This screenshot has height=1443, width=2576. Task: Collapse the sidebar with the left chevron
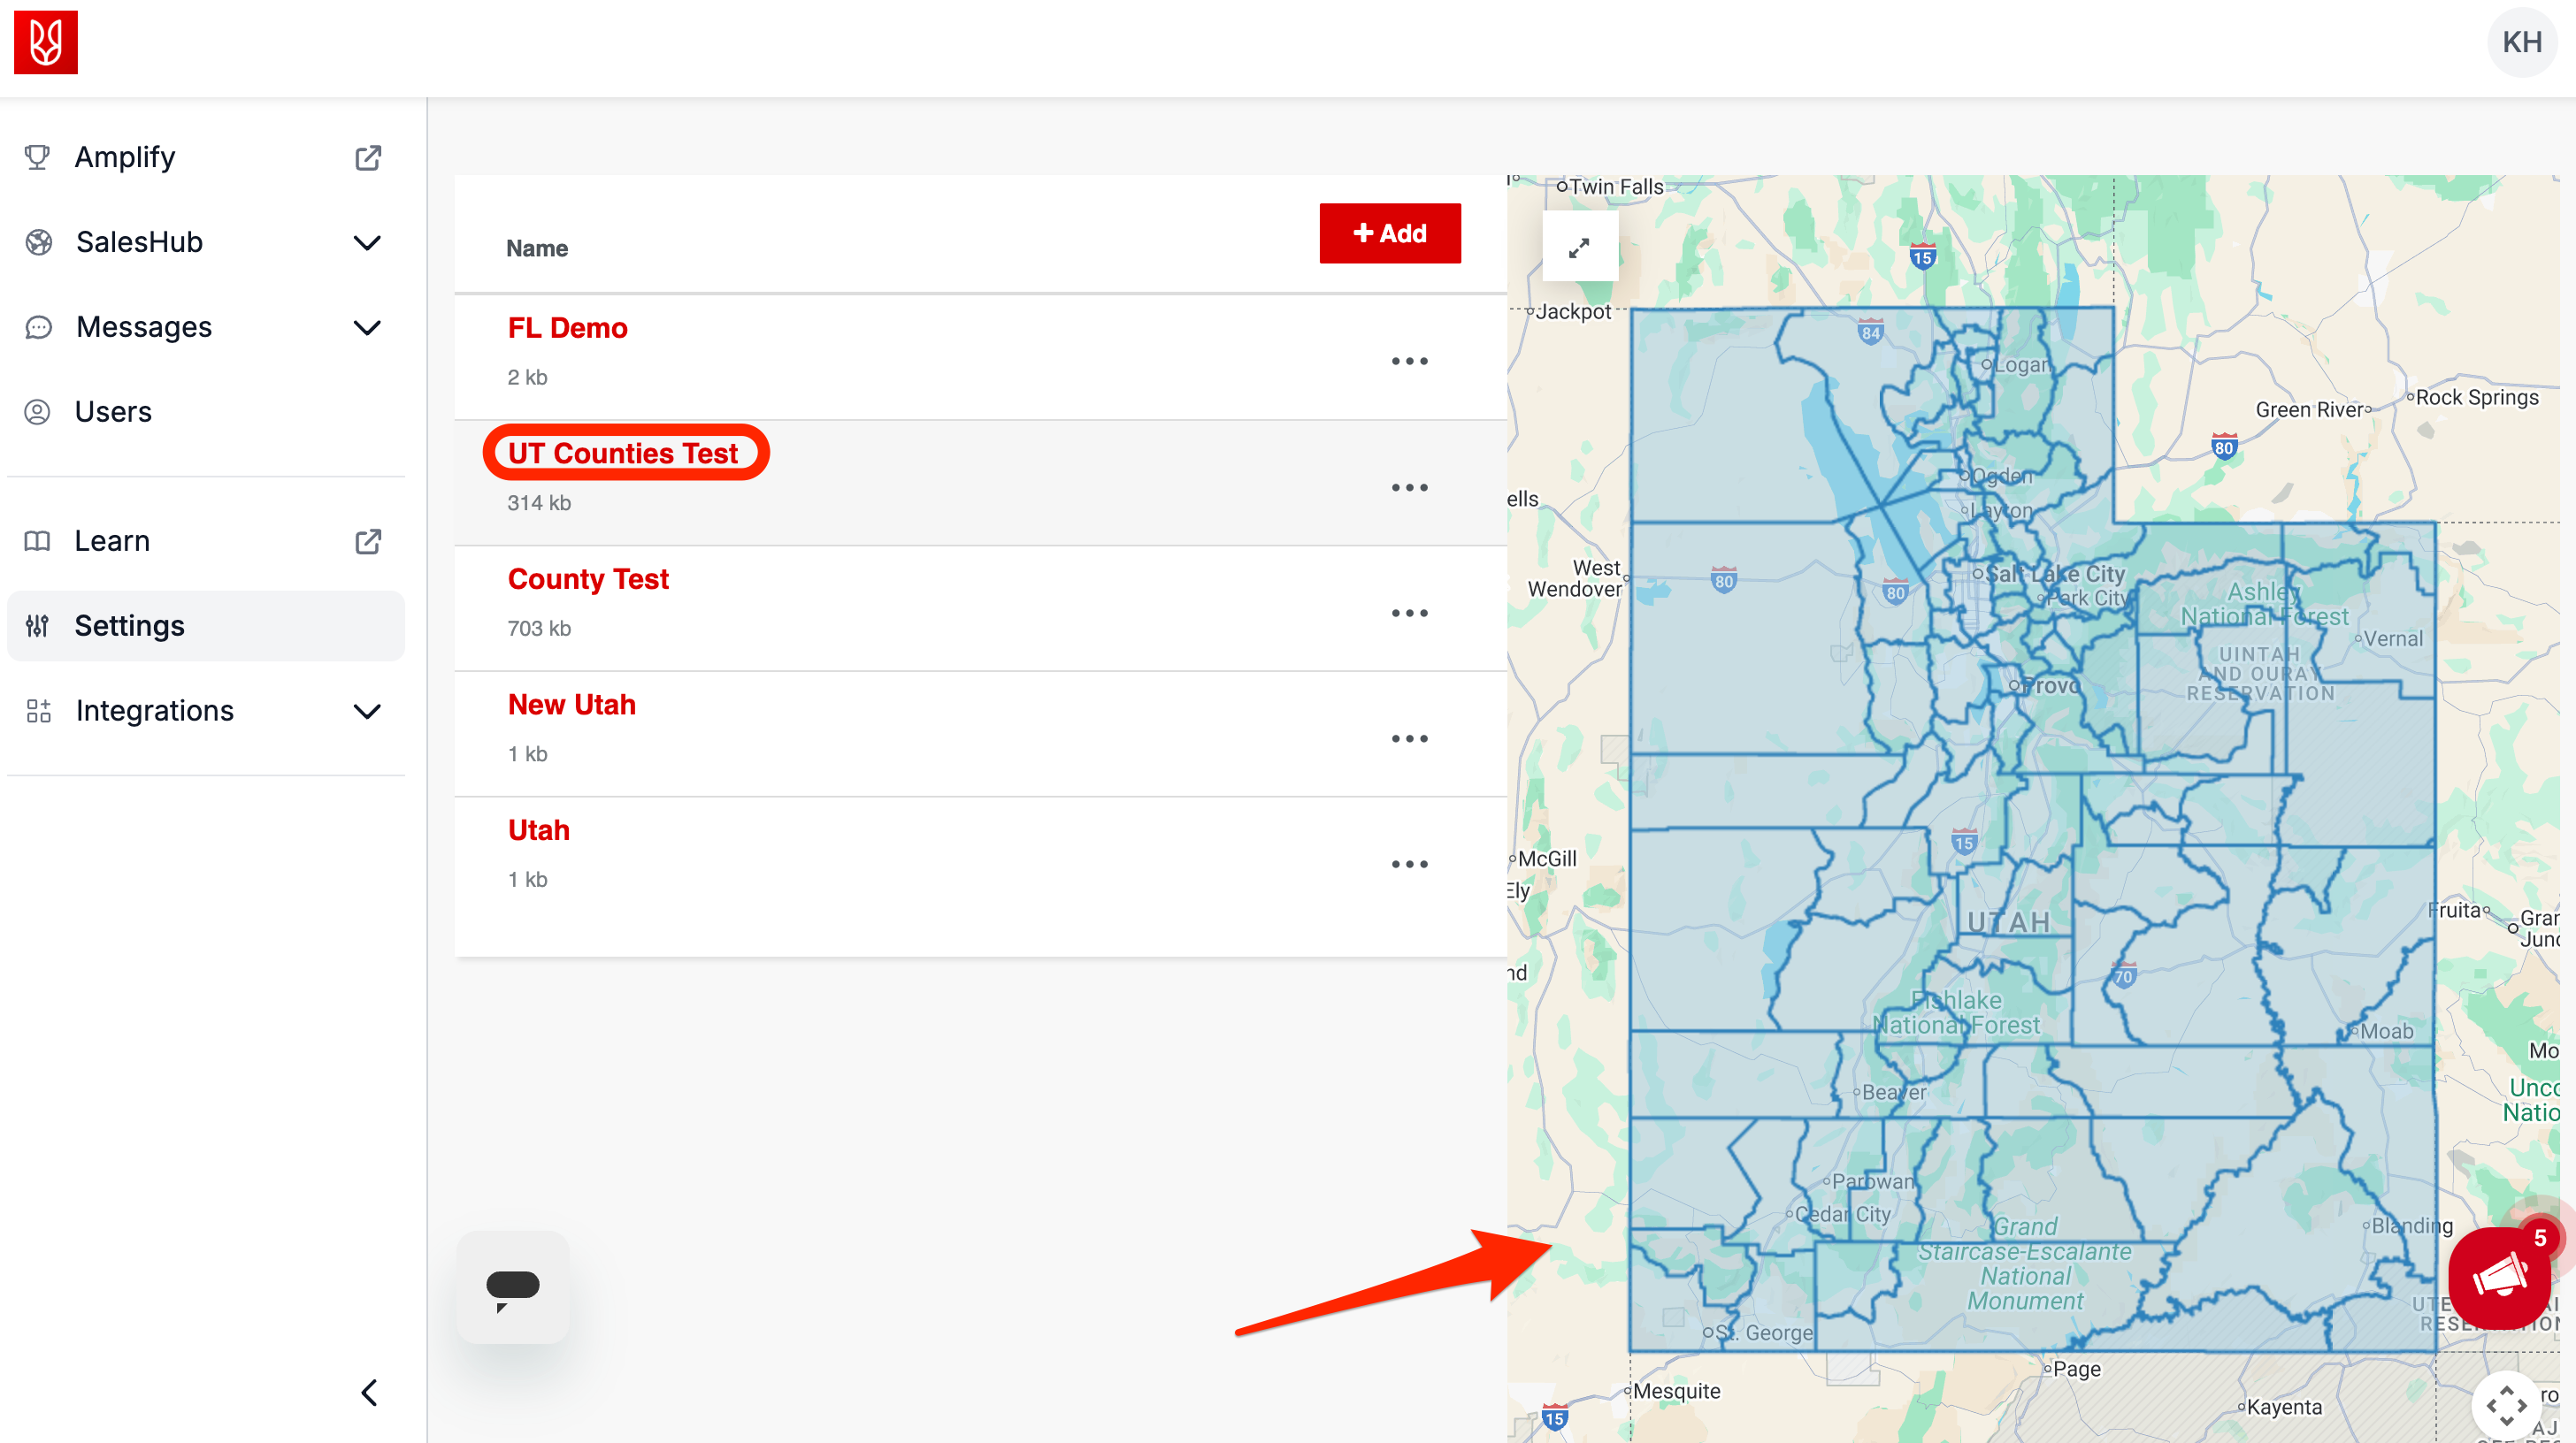[x=368, y=1392]
